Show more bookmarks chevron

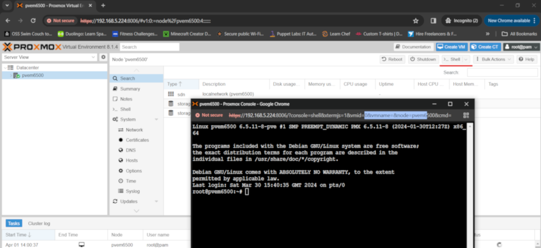(x=487, y=34)
